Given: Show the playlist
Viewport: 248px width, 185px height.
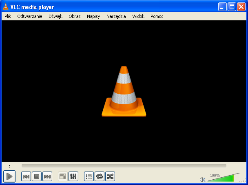Looking at the screenshot, I should (x=89, y=176).
